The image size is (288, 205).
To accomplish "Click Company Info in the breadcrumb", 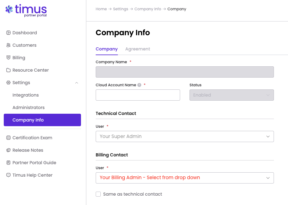I will click(148, 9).
